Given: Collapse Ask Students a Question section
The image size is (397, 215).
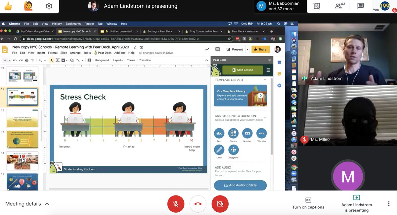Looking at the screenshot, I should 265,118.
